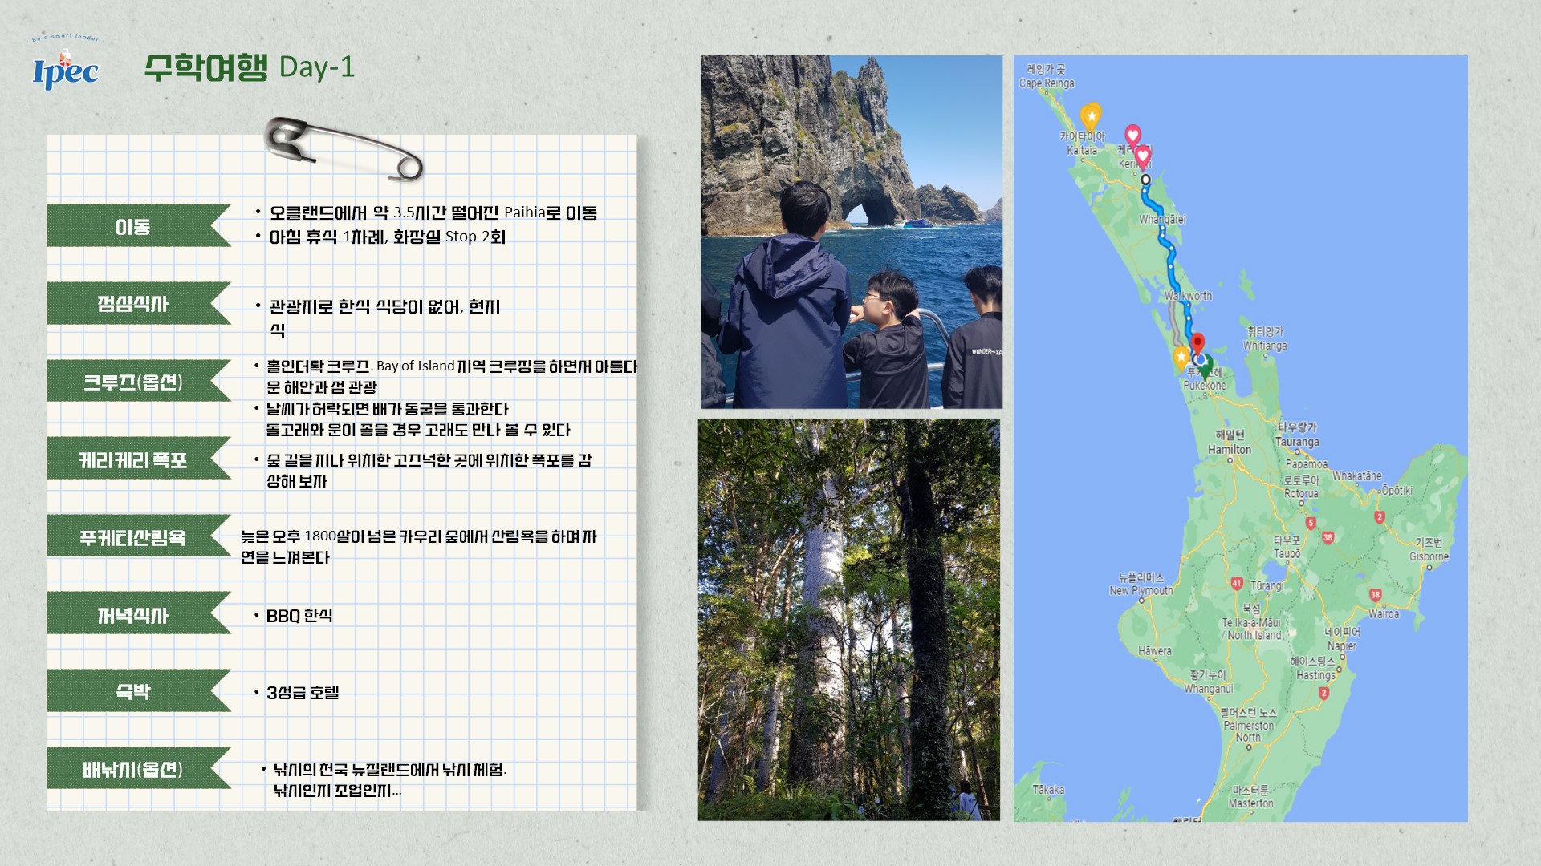The width and height of the screenshot is (1541, 866).
Task: Click the sea arch cruise photo
Action: click(852, 232)
